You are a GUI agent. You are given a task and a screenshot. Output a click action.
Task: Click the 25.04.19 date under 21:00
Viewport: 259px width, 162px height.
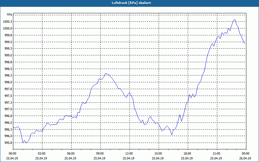pyautogui.click(x=216, y=158)
